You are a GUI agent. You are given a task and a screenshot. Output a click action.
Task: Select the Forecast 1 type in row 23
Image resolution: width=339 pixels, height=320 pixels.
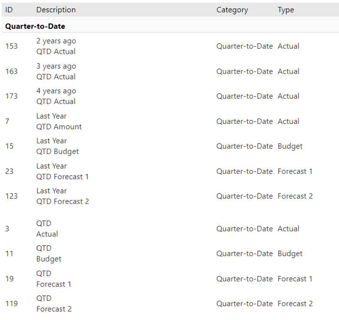295,171
